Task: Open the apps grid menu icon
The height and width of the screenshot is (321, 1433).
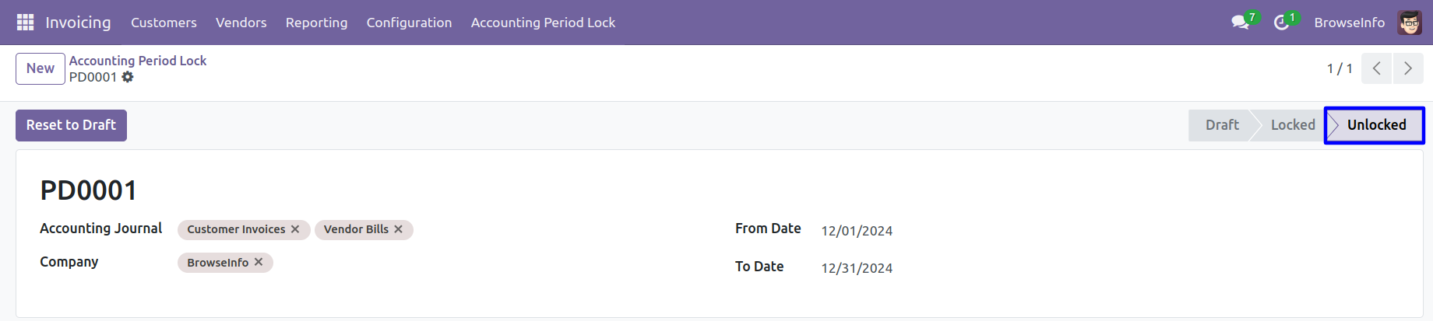Action: (x=25, y=23)
